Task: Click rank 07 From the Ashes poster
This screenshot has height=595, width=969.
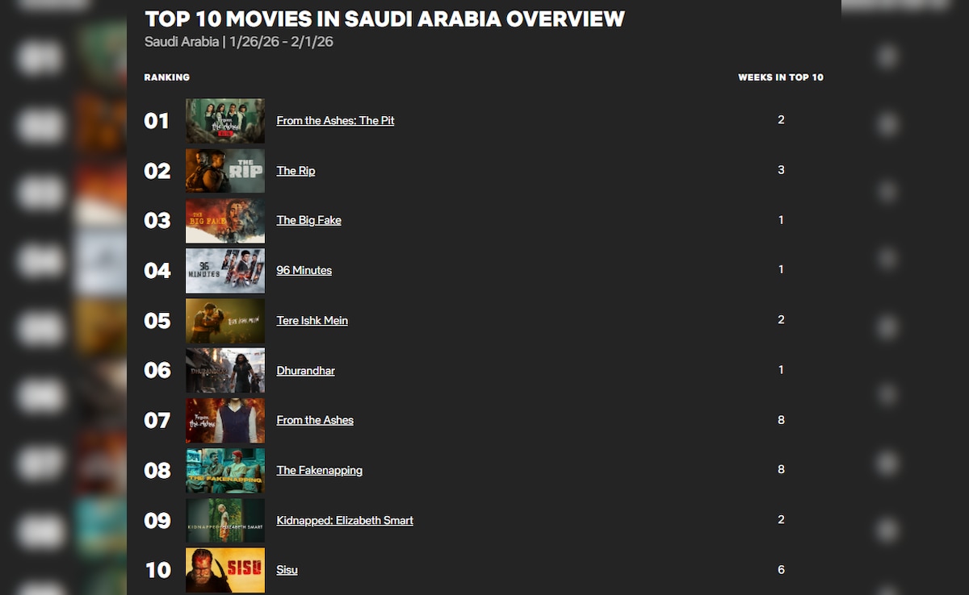Action: click(225, 421)
